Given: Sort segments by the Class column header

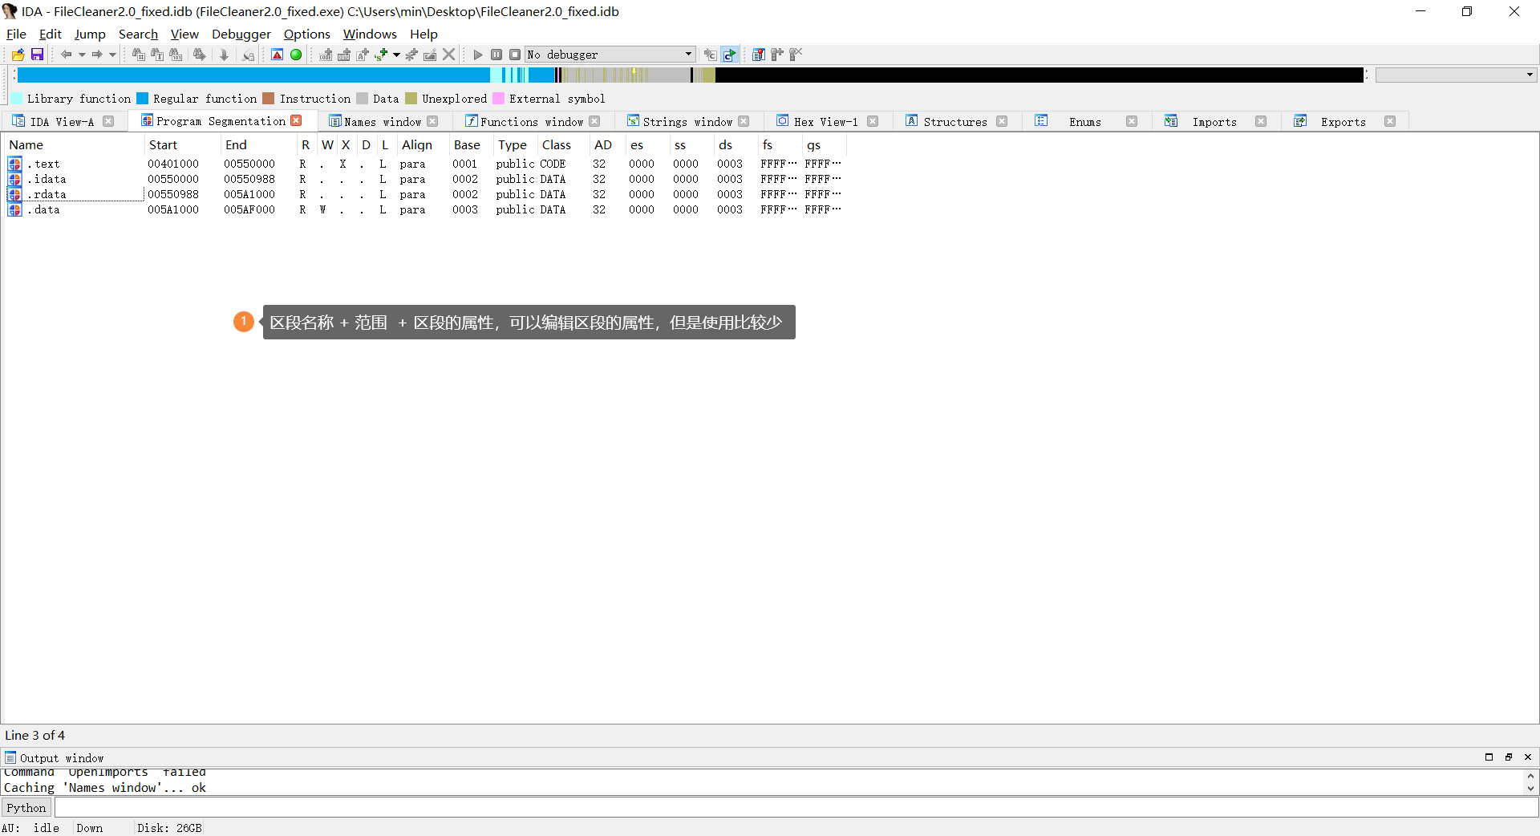Looking at the screenshot, I should pyautogui.click(x=563, y=144).
